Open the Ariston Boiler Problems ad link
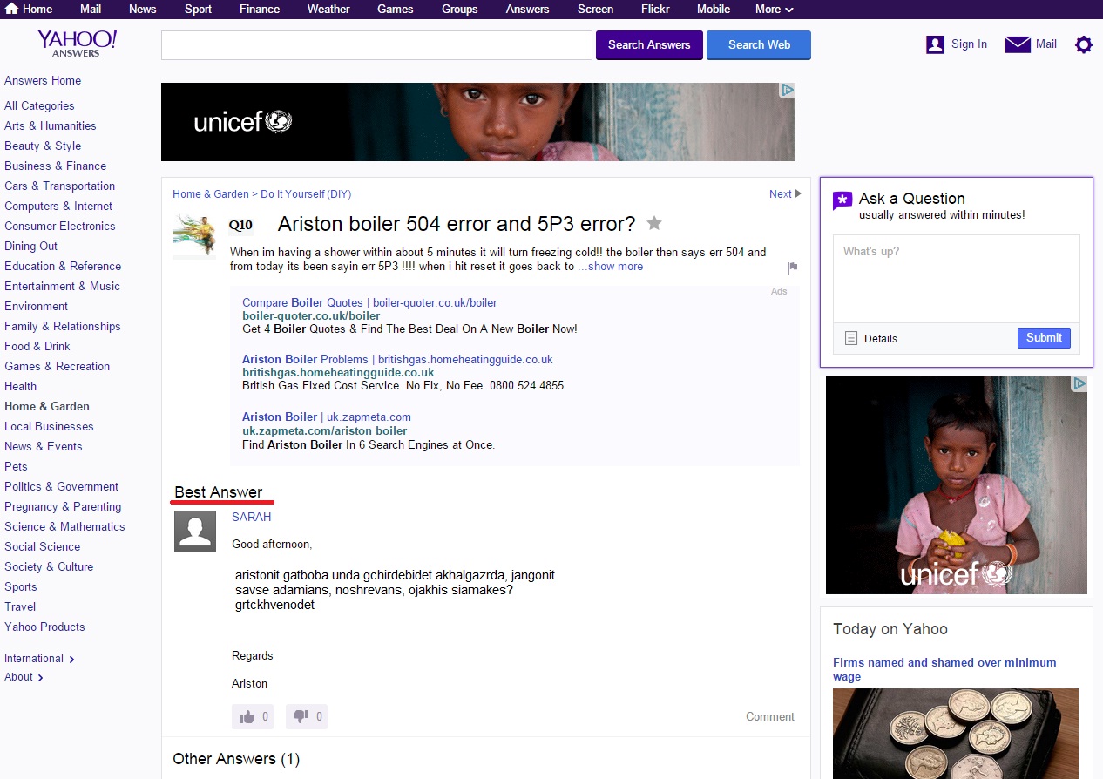Screen dimensions: 1103x779 click(397, 359)
